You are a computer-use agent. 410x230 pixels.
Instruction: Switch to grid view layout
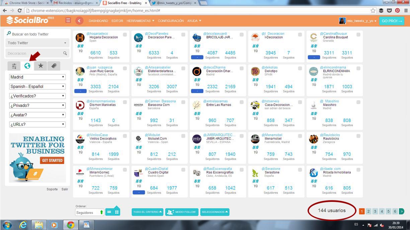pos(117,212)
